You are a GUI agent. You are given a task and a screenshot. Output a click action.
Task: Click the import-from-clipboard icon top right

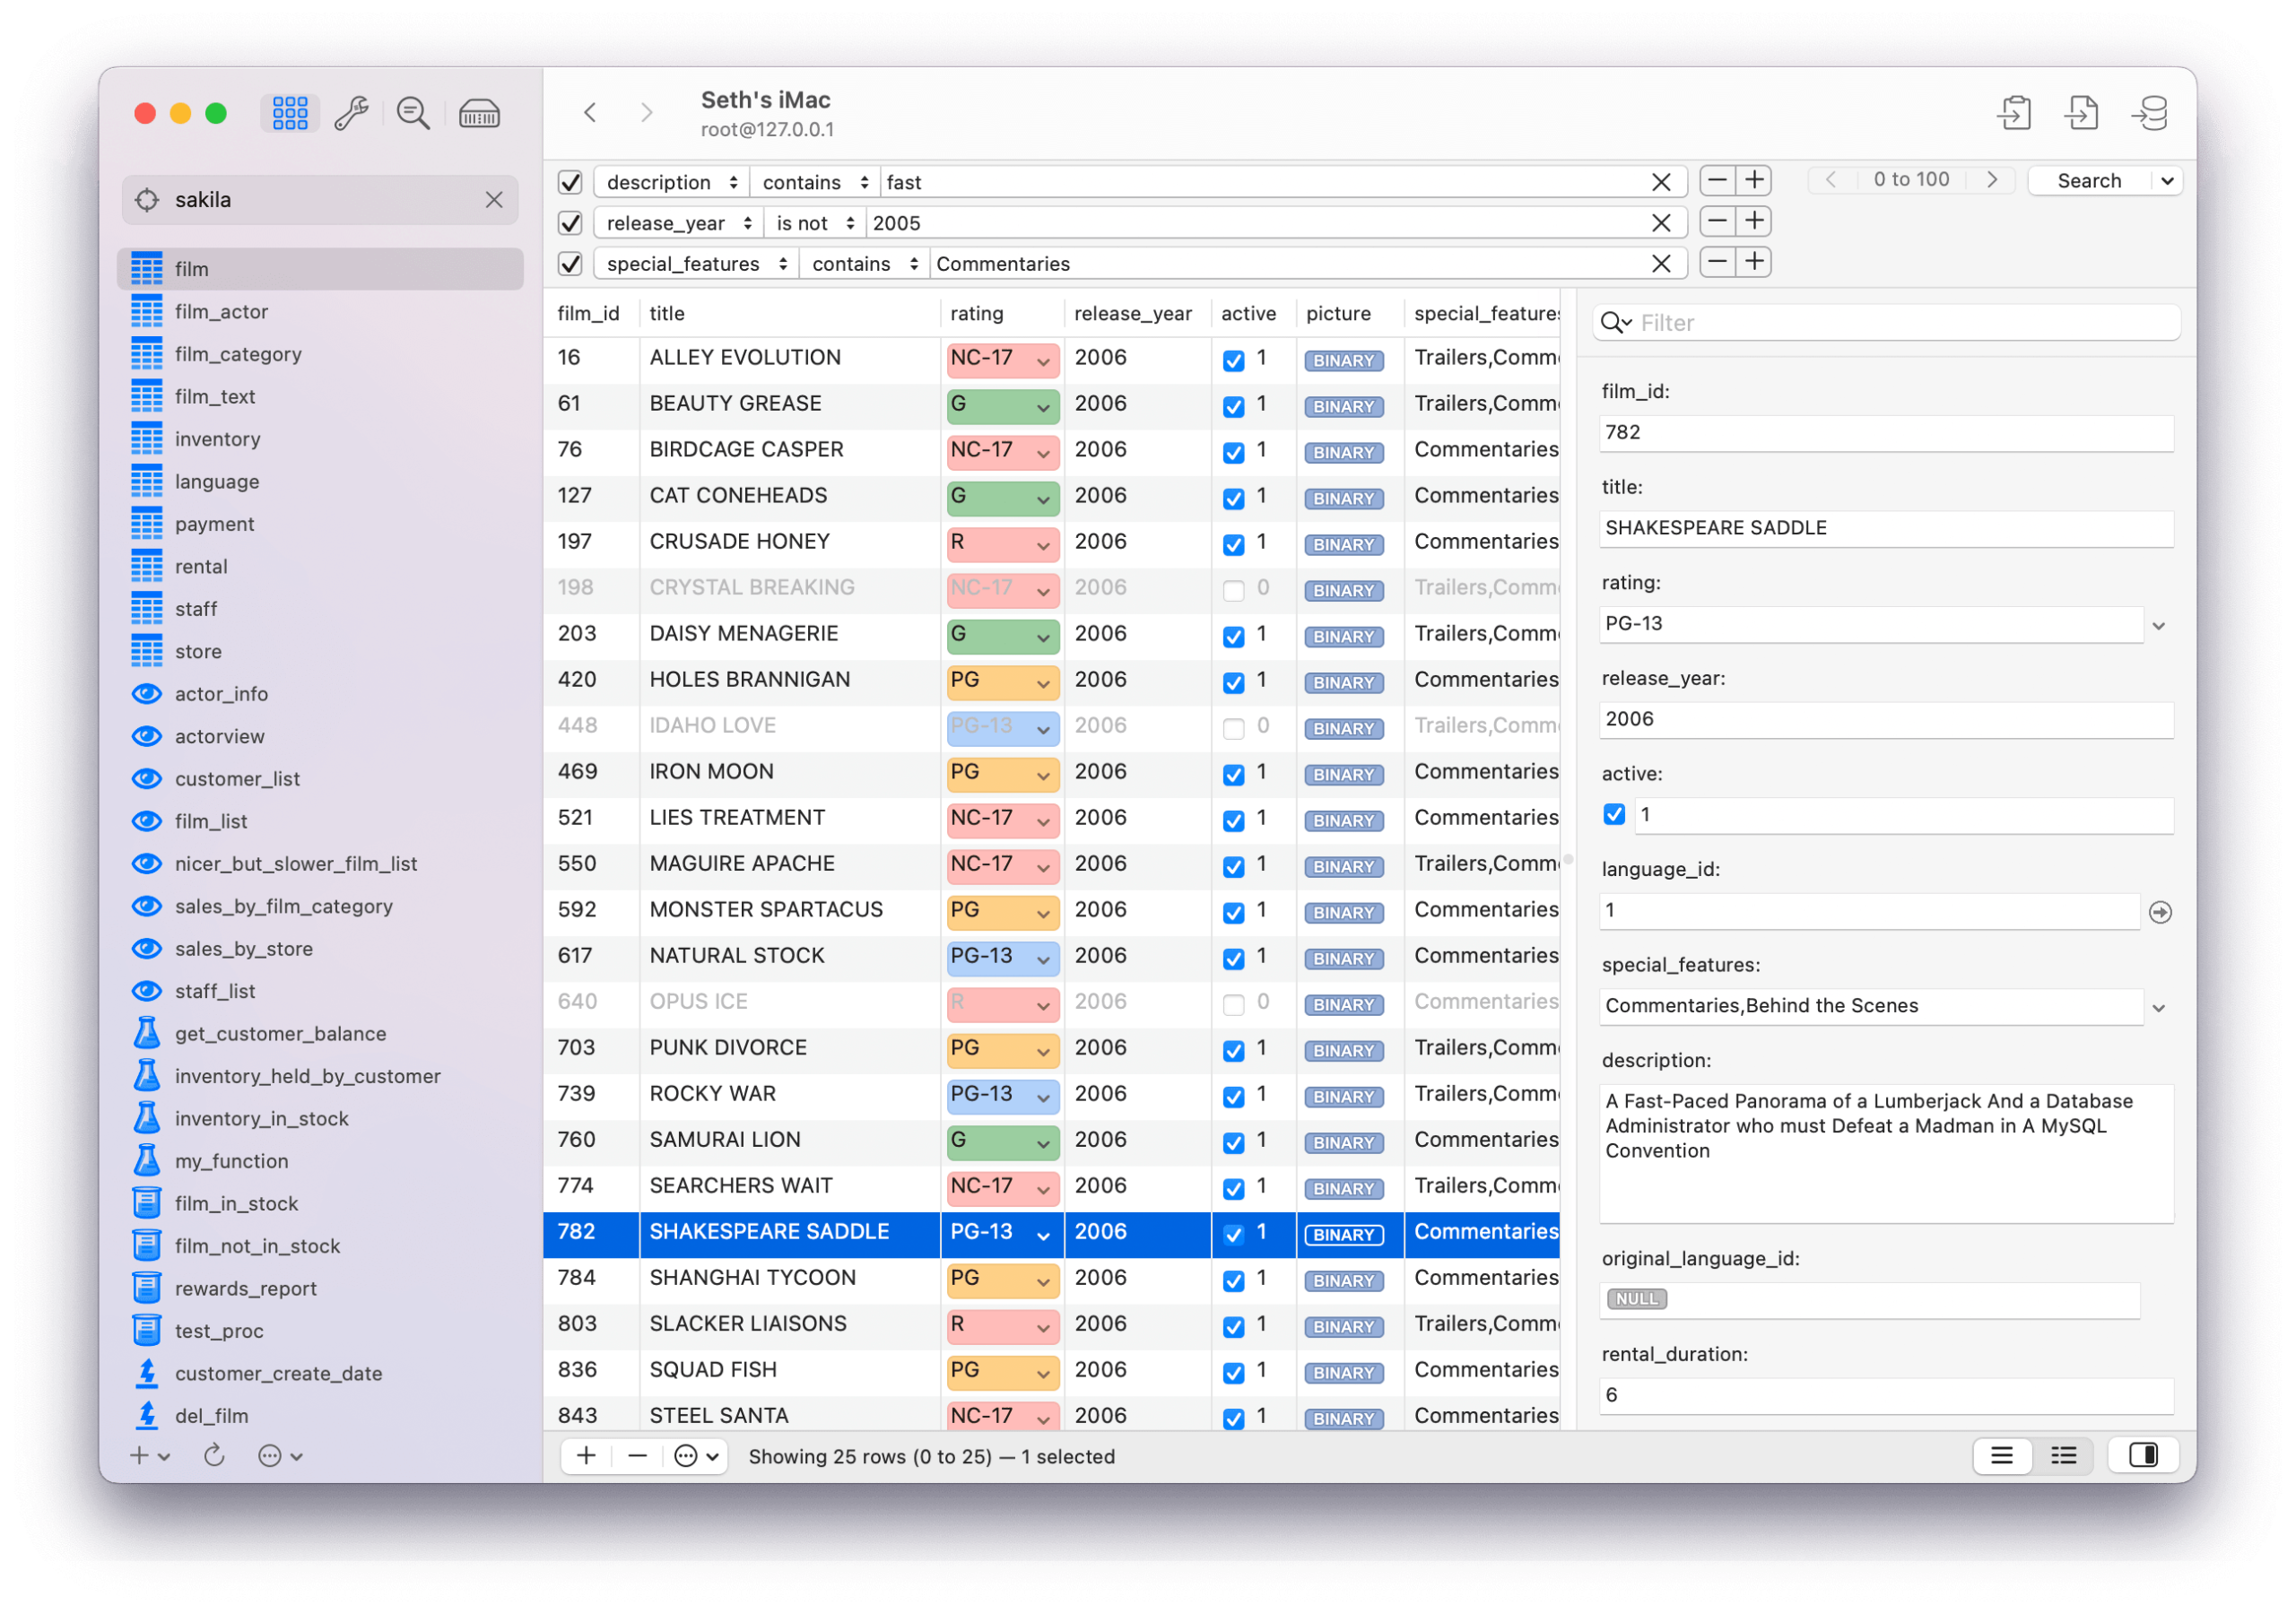coord(2016,113)
